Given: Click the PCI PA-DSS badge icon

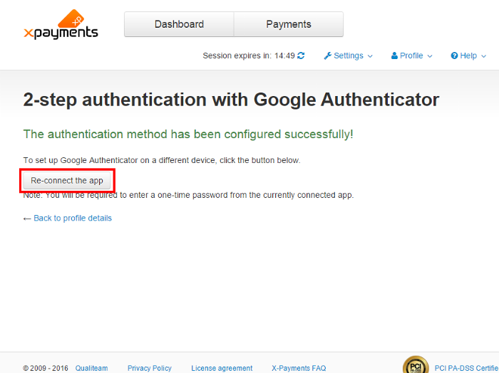Looking at the screenshot, I should (416, 365).
